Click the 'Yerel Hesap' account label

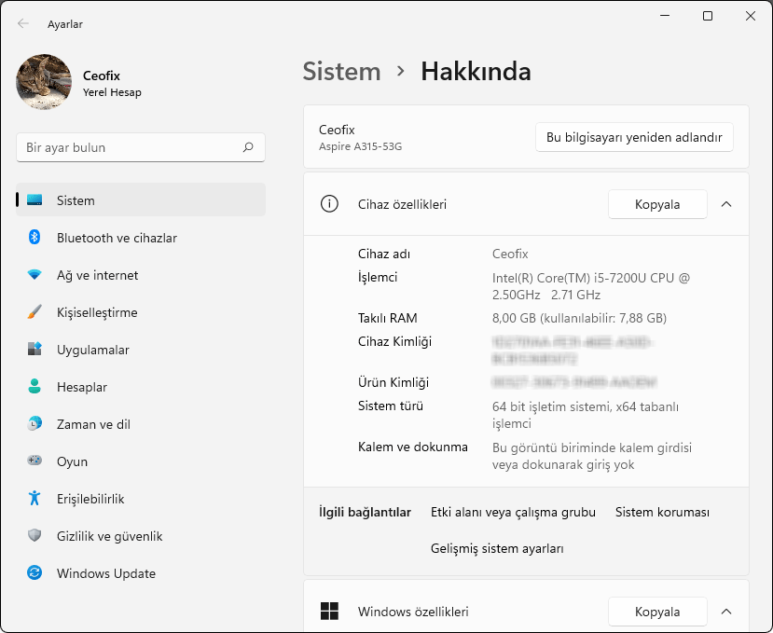click(113, 92)
